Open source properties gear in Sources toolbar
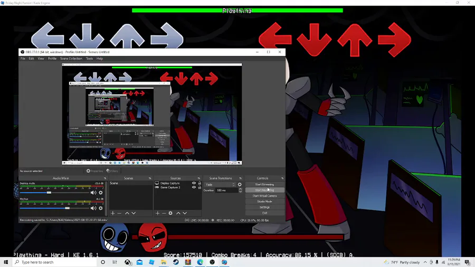This screenshot has height=267, width=475. pyautogui.click(x=170, y=213)
